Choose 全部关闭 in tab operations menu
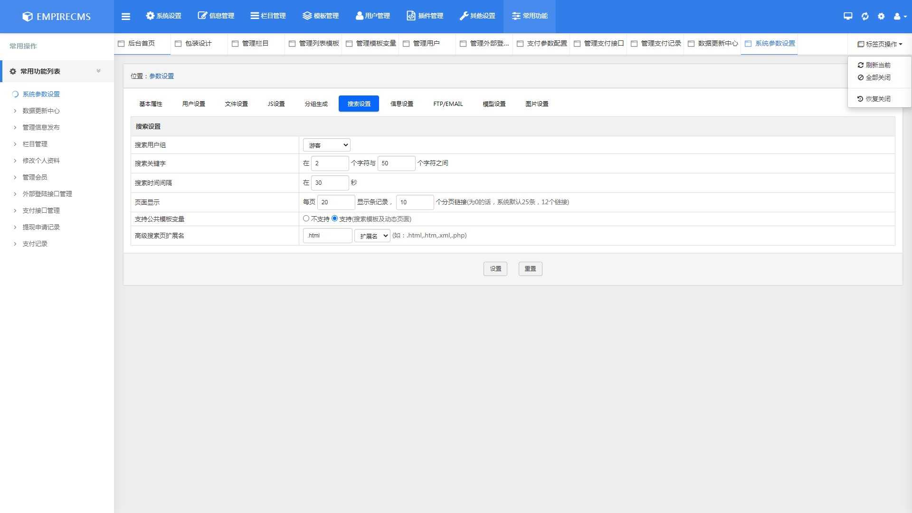 pyautogui.click(x=878, y=77)
